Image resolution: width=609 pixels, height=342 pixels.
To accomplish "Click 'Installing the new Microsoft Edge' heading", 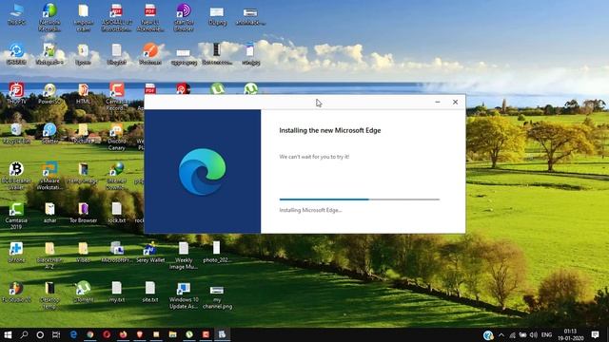I will point(330,130).
